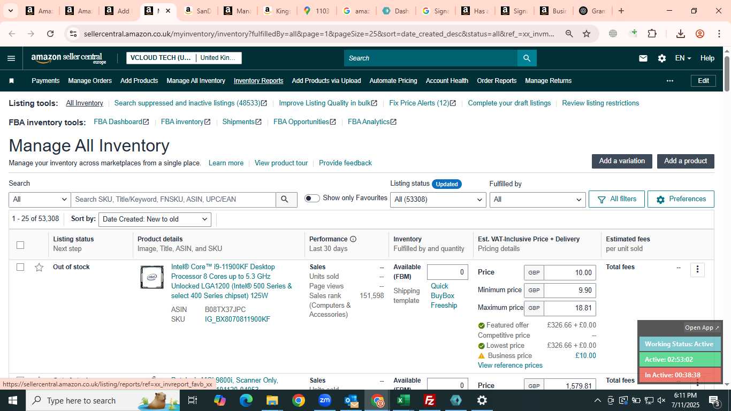Click the Amazon Seller Central logo
This screenshot has height=411, width=731.
coord(69,58)
